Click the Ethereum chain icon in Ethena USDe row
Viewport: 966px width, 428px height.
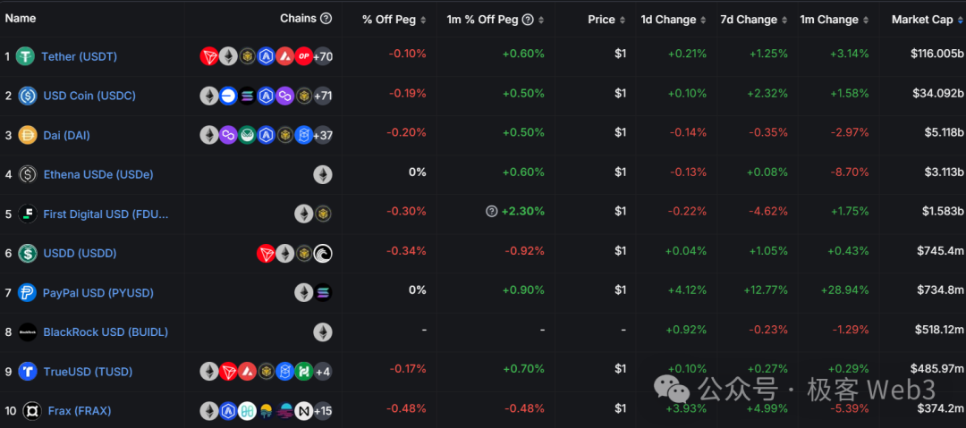click(x=323, y=174)
